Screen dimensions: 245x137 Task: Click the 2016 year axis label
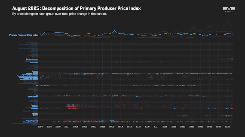click(x=147, y=127)
